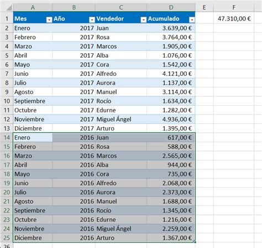This screenshot has width=262, height=248.
Task: Select cell with 4.936,00 €
Action: click(171, 119)
